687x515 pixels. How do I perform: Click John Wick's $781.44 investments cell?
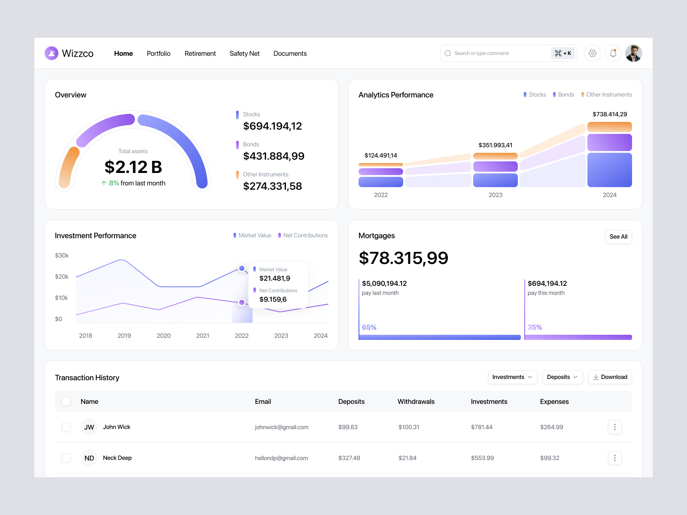tap(482, 427)
